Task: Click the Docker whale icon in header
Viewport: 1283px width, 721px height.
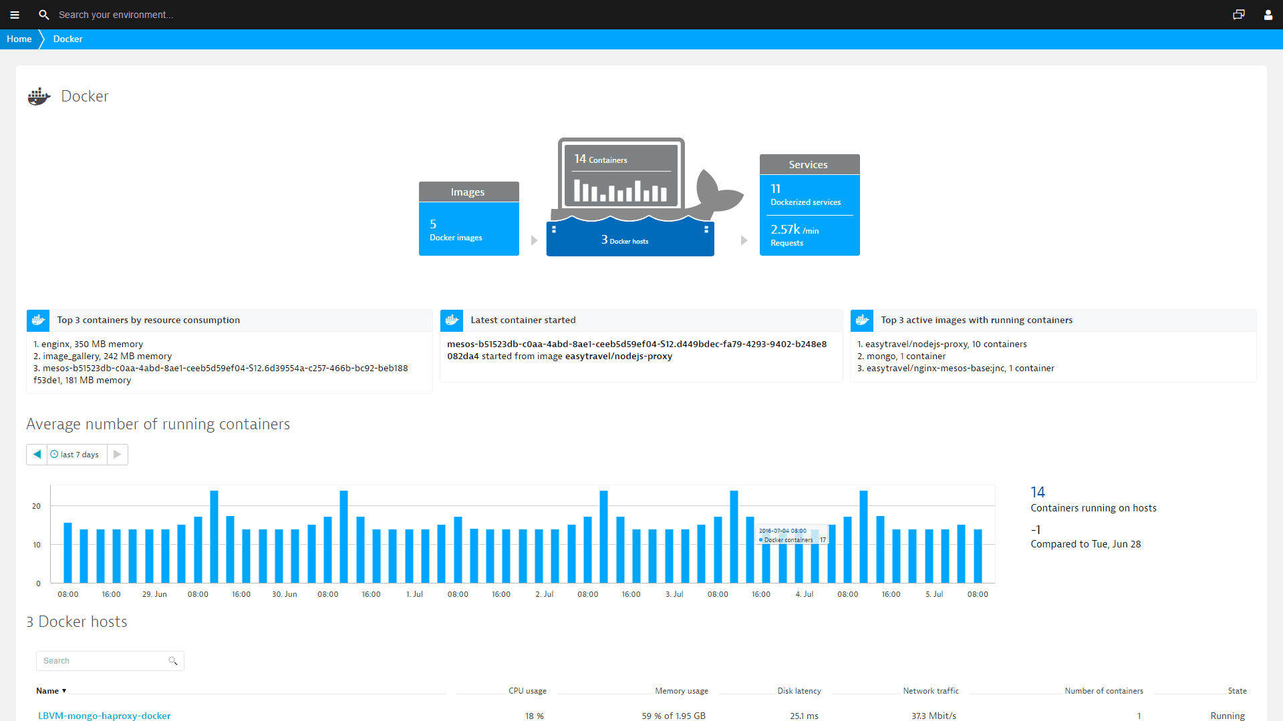Action: [39, 96]
